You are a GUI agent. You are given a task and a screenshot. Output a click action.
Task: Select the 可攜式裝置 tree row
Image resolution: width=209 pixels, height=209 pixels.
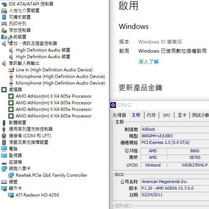(20, 17)
